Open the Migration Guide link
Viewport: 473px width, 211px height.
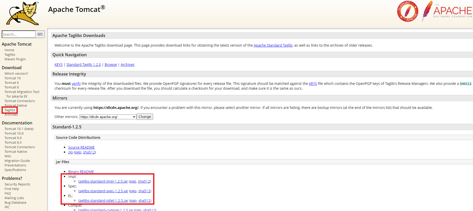coord(17,161)
